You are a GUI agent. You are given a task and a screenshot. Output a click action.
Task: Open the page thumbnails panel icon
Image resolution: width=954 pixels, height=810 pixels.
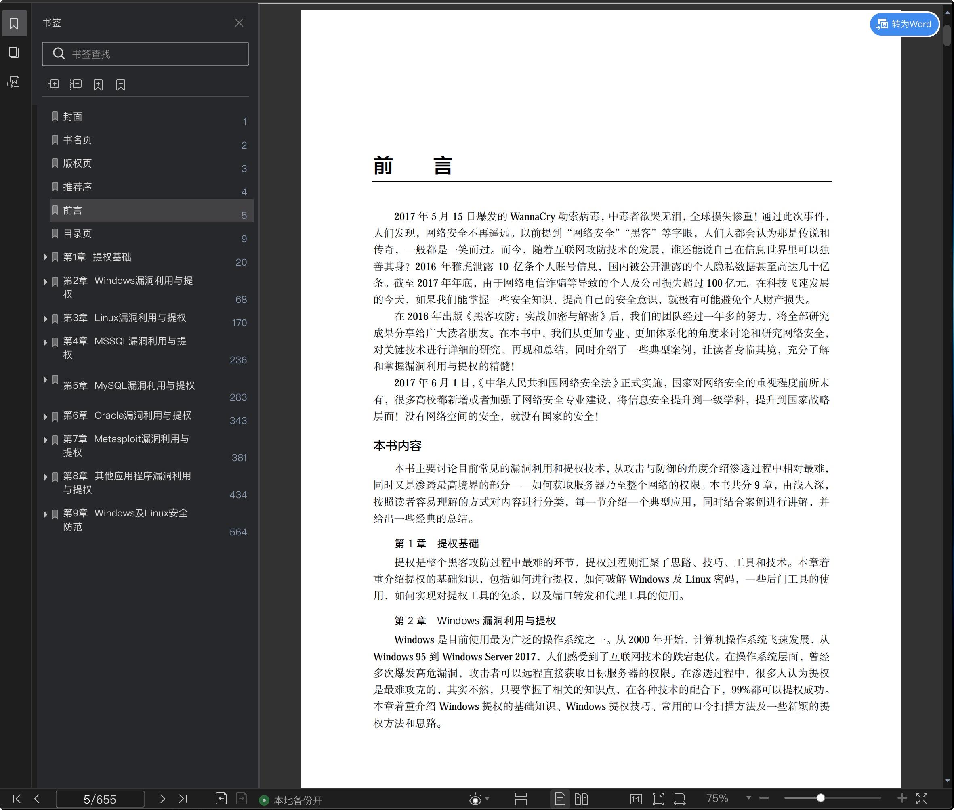click(14, 52)
